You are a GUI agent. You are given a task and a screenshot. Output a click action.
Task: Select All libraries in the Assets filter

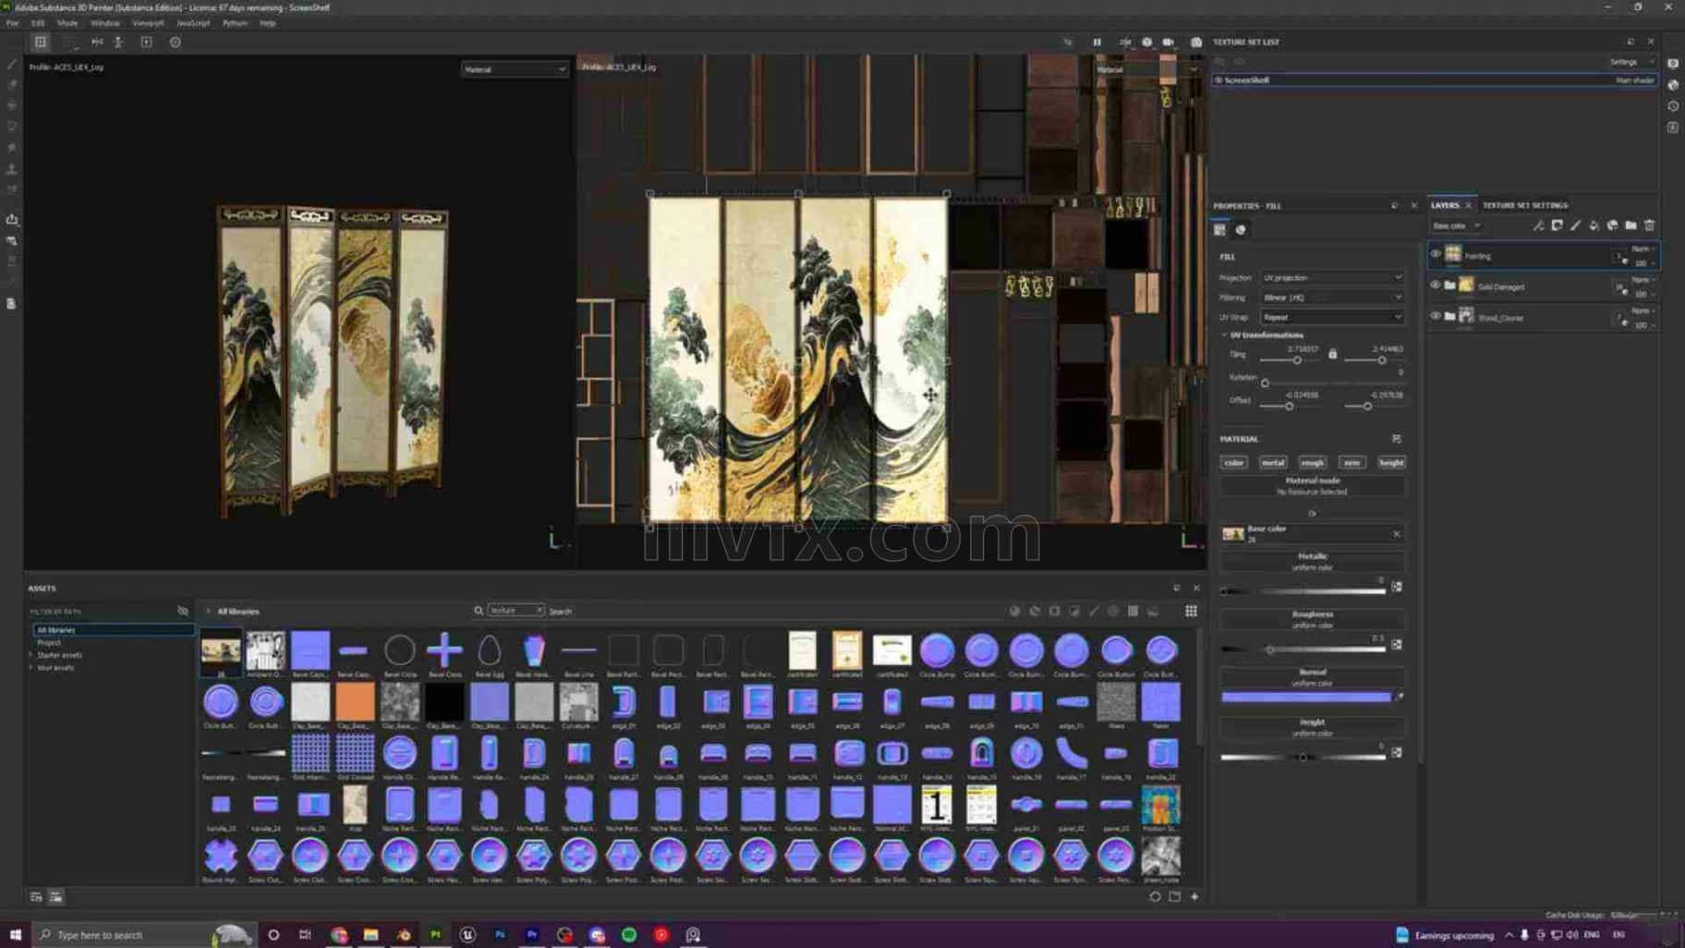coord(114,630)
